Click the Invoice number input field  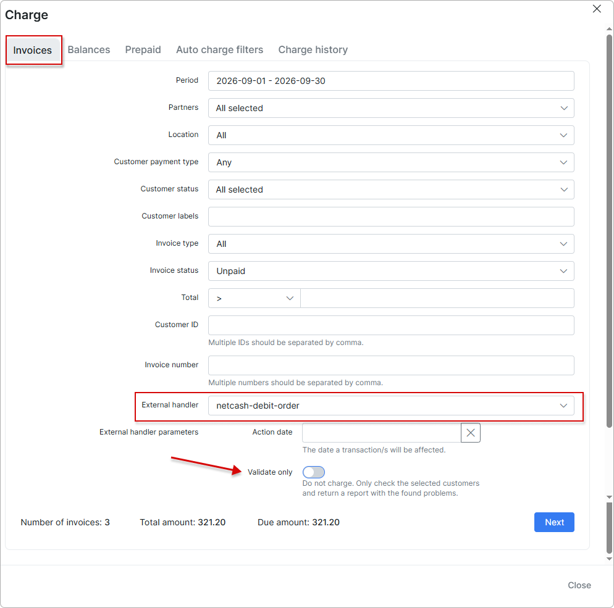coord(391,365)
